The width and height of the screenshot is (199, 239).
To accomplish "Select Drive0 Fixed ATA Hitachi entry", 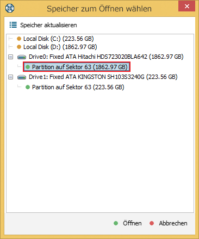I will coord(106,57).
